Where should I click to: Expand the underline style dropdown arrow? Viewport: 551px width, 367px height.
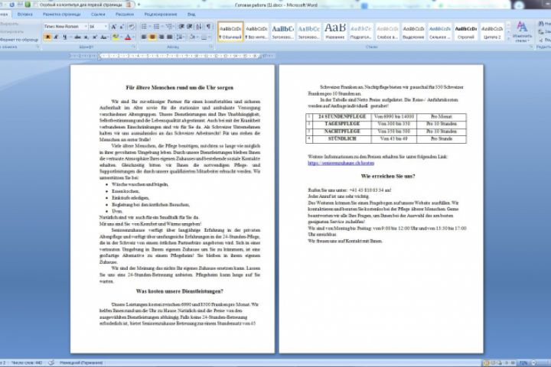coord(70,37)
